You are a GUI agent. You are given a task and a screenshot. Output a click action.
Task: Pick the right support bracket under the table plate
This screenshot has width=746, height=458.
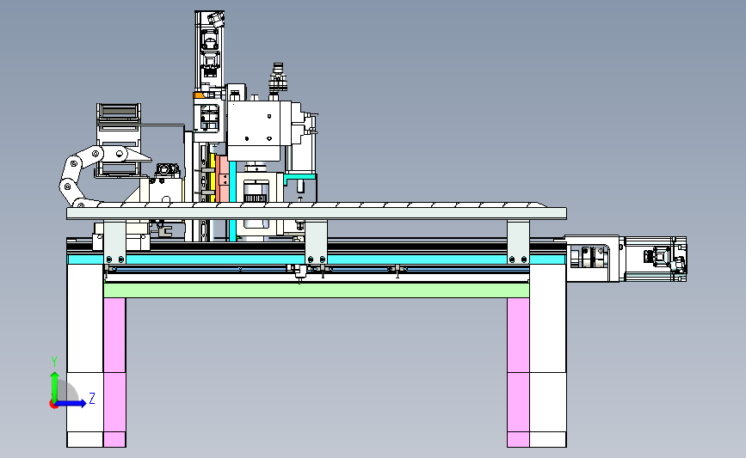point(518,242)
